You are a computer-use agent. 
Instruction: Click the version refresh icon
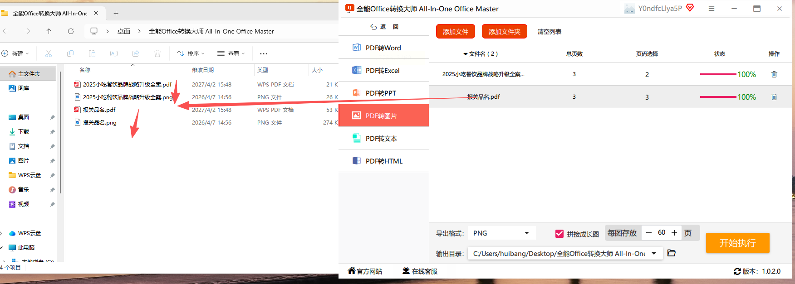point(737,271)
